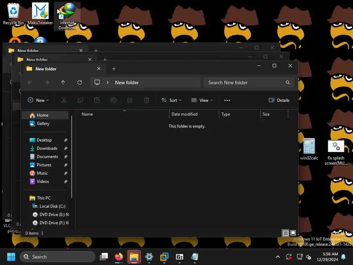
Task: Select Internet Download Manager desktop shortcut
Action: pos(67,16)
